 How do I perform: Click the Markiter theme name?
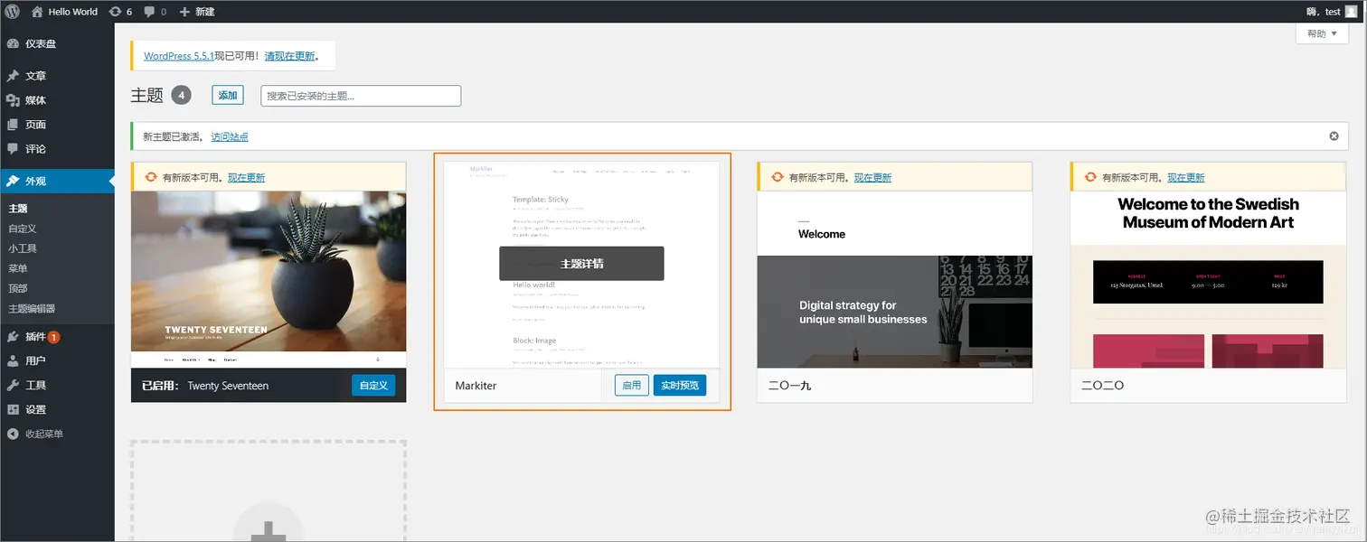tap(474, 386)
